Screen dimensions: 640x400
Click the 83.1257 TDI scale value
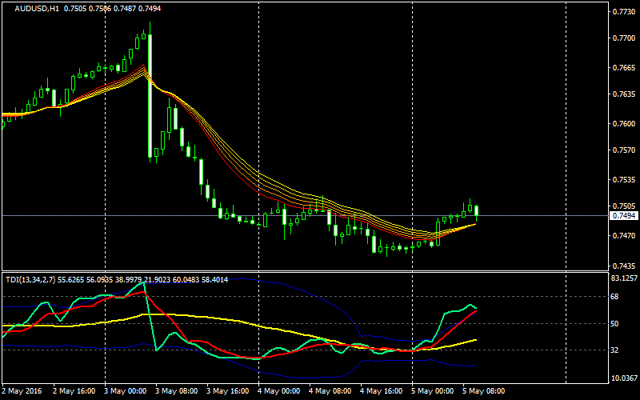tap(623, 278)
